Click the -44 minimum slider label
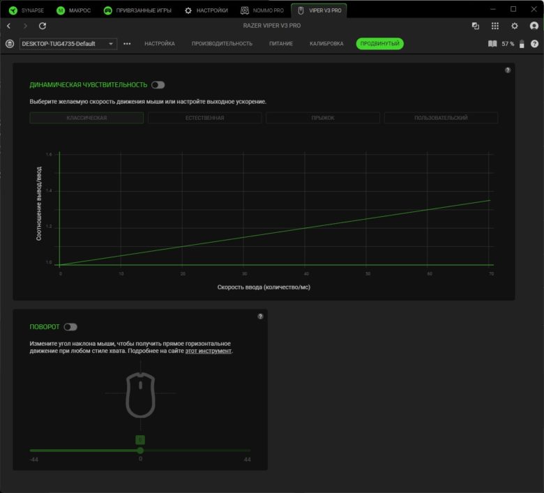The height and width of the screenshot is (493, 544). pyautogui.click(x=34, y=460)
